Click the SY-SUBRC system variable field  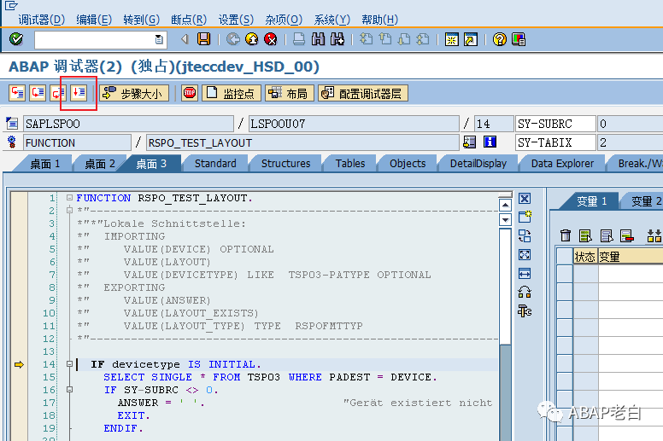coord(555,124)
